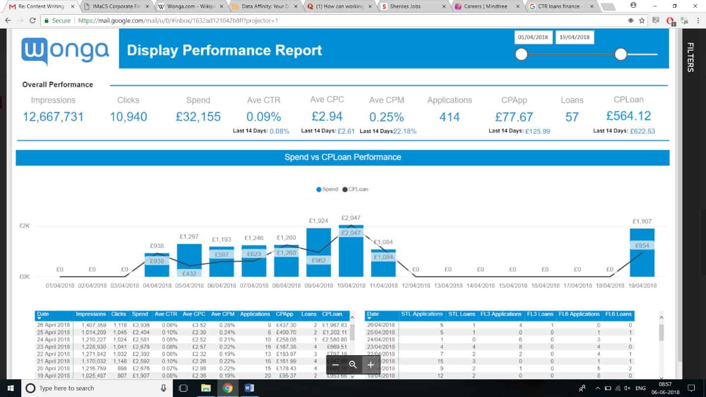Open Task View on the taskbar
This screenshot has height=397, width=706.
[x=183, y=388]
